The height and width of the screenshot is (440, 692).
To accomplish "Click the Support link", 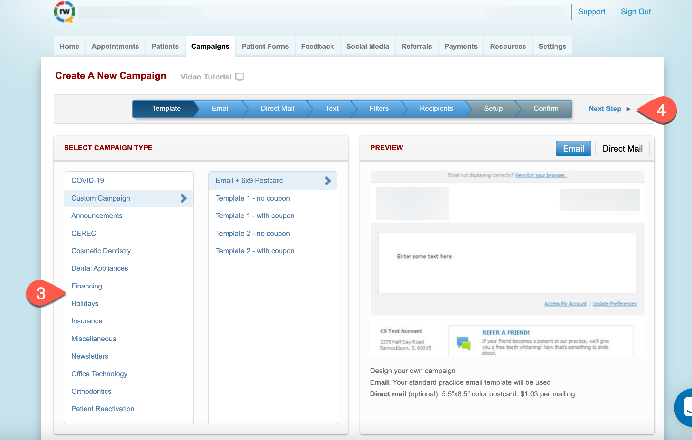I will pyautogui.click(x=591, y=12).
